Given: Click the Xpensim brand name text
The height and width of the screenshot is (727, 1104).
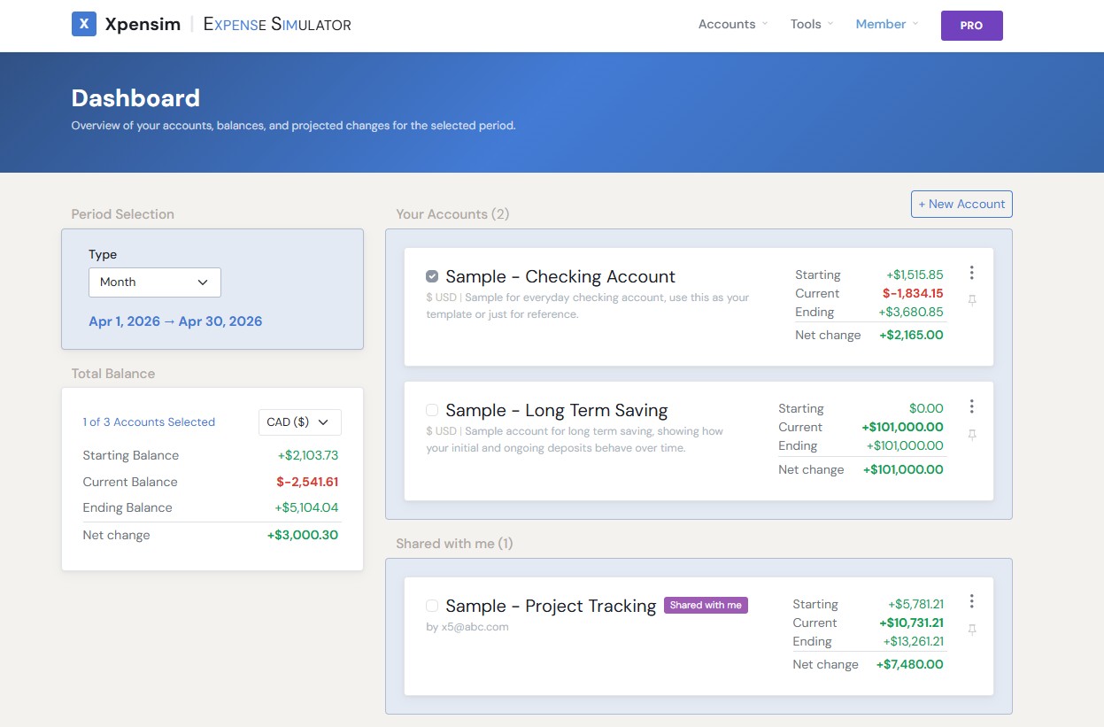Looking at the screenshot, I should (x=143, y=24).
